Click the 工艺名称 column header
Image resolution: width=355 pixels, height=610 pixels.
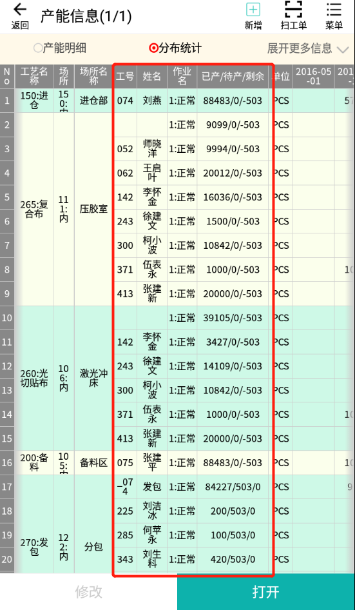click(34, 77)
